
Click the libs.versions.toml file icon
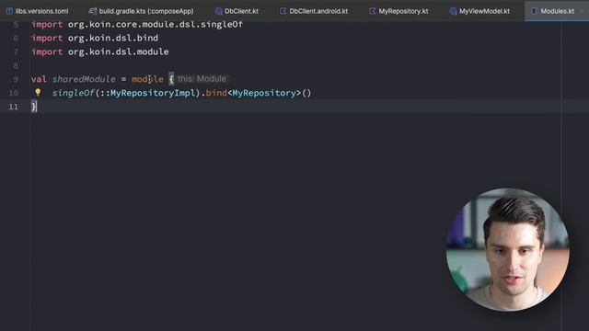point(9,11)
